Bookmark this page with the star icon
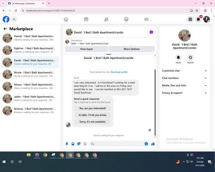The height and width of the screenshot is (172, 215). pyautogui.click(x=197, y=11)
